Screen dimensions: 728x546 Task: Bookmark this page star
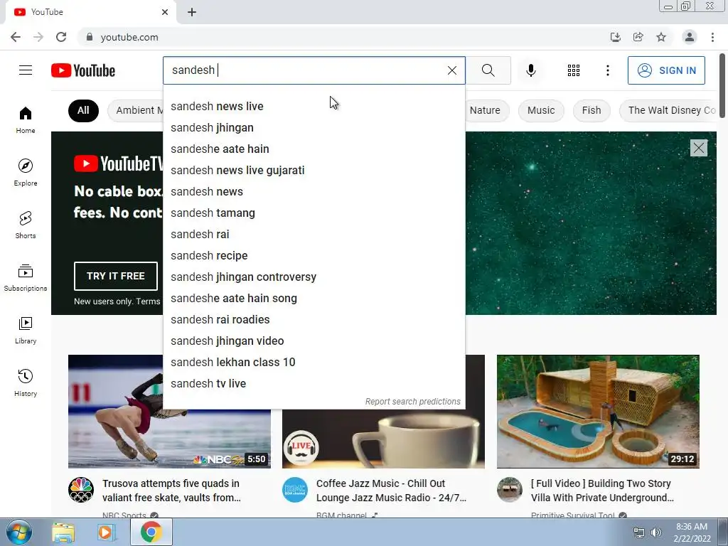coord(661,37)
